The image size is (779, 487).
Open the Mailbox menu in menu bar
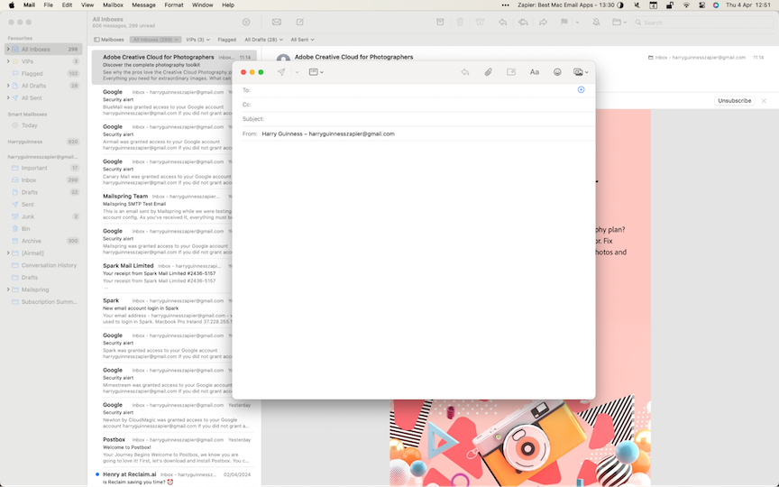click(113, 5)
